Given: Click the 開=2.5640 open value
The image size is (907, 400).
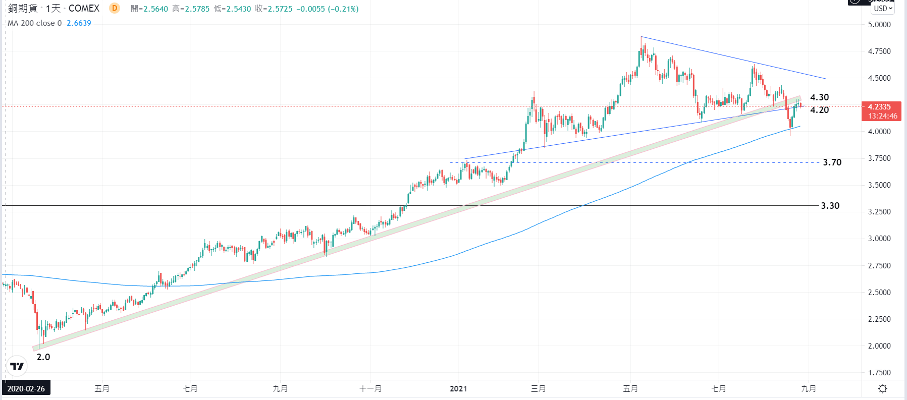Looking at the screenshot, I should [x=149, y=9].
